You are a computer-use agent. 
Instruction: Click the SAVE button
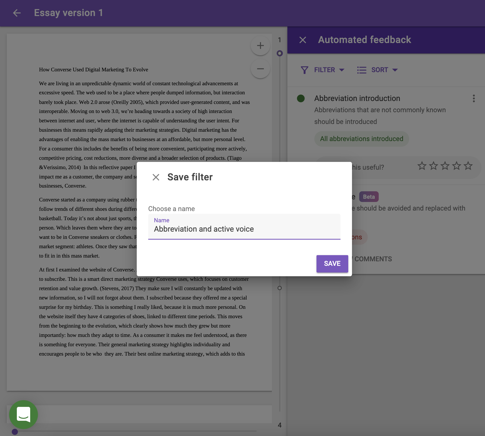coord(332,264)
